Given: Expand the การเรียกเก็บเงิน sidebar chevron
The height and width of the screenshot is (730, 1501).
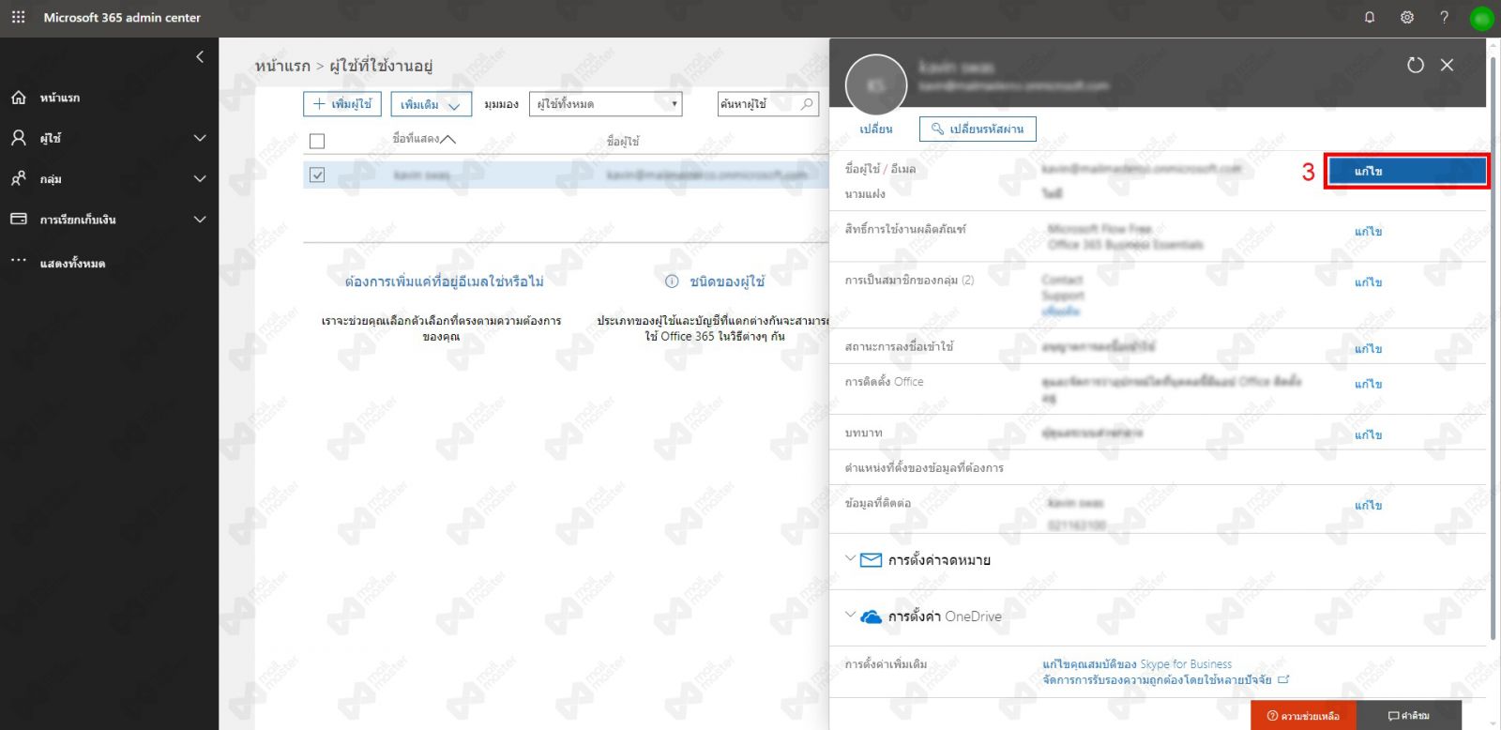Looking at the screenshot, I should pos(200,220).
